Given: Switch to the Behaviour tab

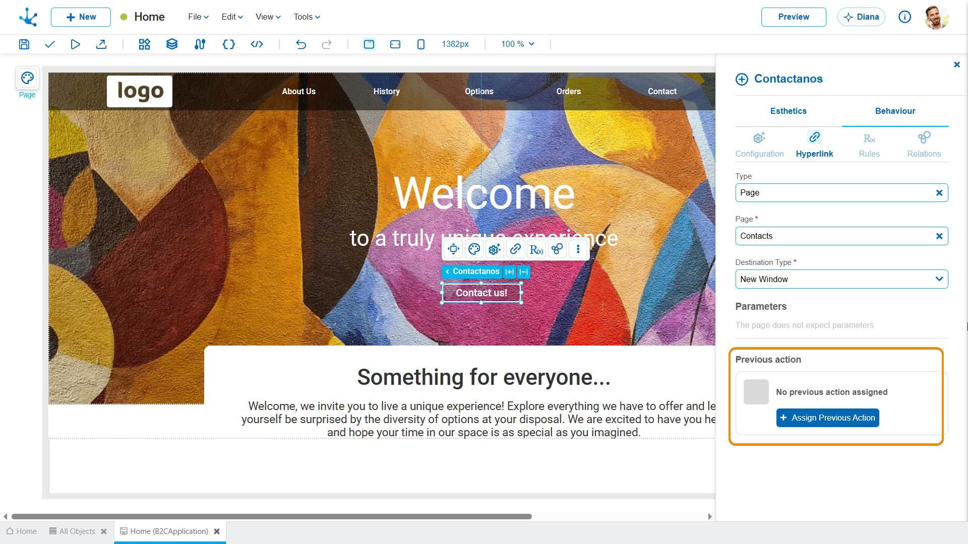Looking at the screenshot, I should click(x=895, y=111).
